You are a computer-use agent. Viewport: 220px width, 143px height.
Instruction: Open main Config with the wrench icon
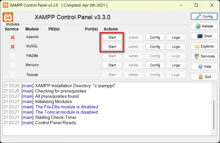(x=204, y=16)
